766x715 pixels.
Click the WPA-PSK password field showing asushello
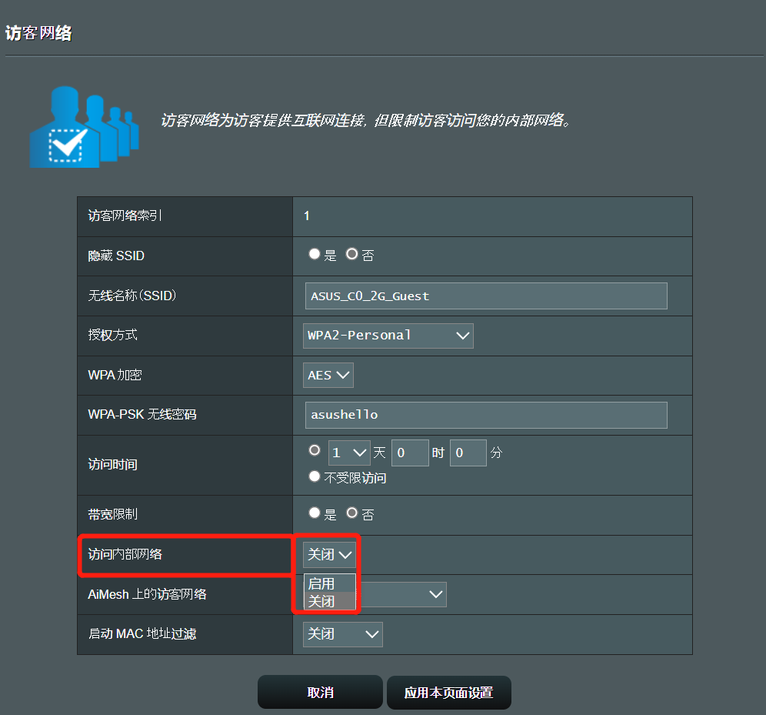point(485,415)
